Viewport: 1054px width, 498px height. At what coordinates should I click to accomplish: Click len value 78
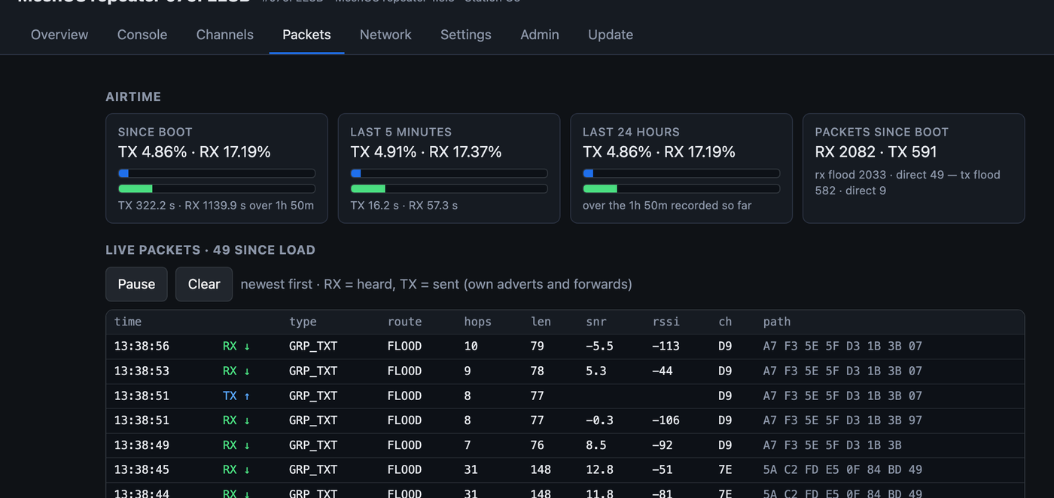[538, 371]
